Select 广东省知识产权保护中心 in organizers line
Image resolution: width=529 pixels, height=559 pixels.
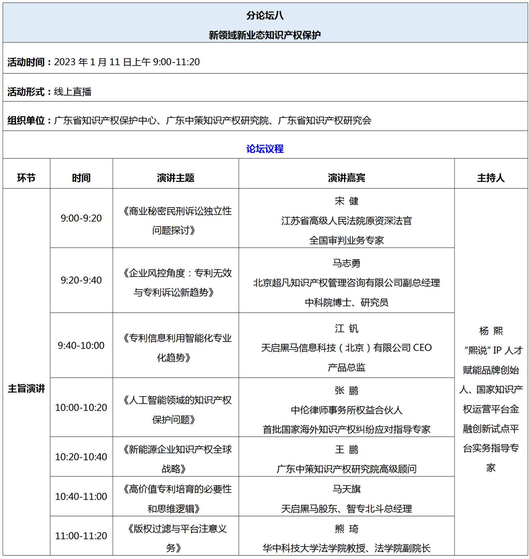click(x=105, y=120)
